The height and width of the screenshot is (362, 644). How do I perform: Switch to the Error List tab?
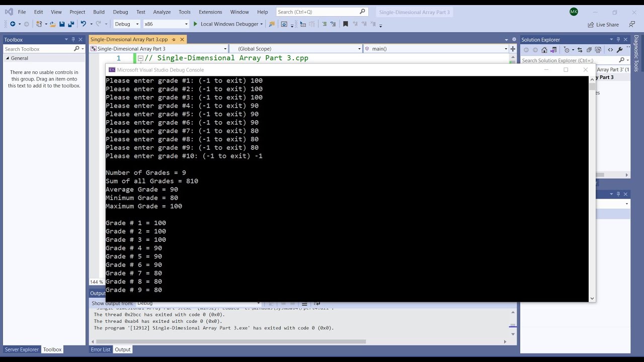click(x=100, y=349)
